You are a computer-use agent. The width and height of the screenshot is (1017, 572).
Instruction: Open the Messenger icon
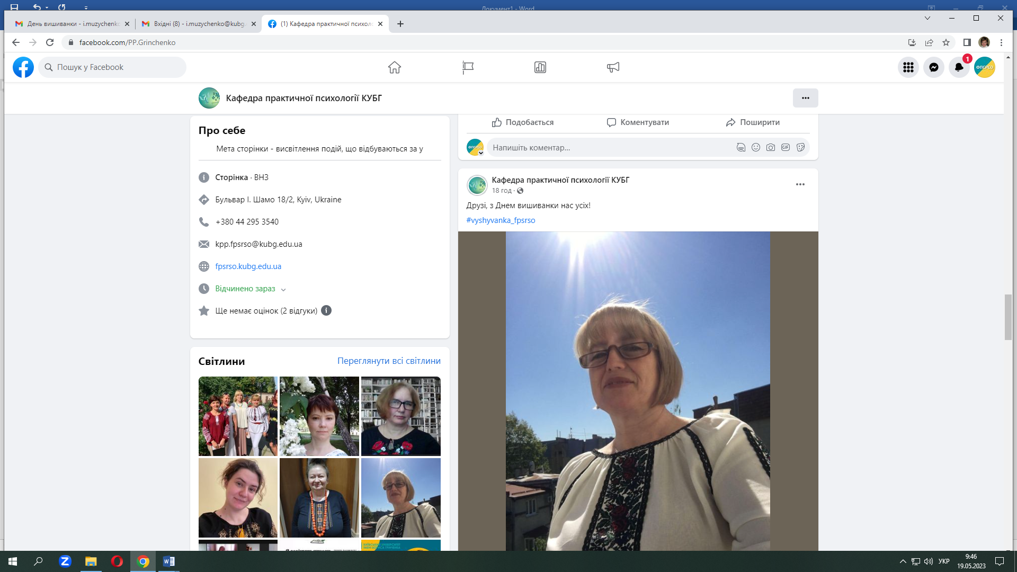(933, 67)
